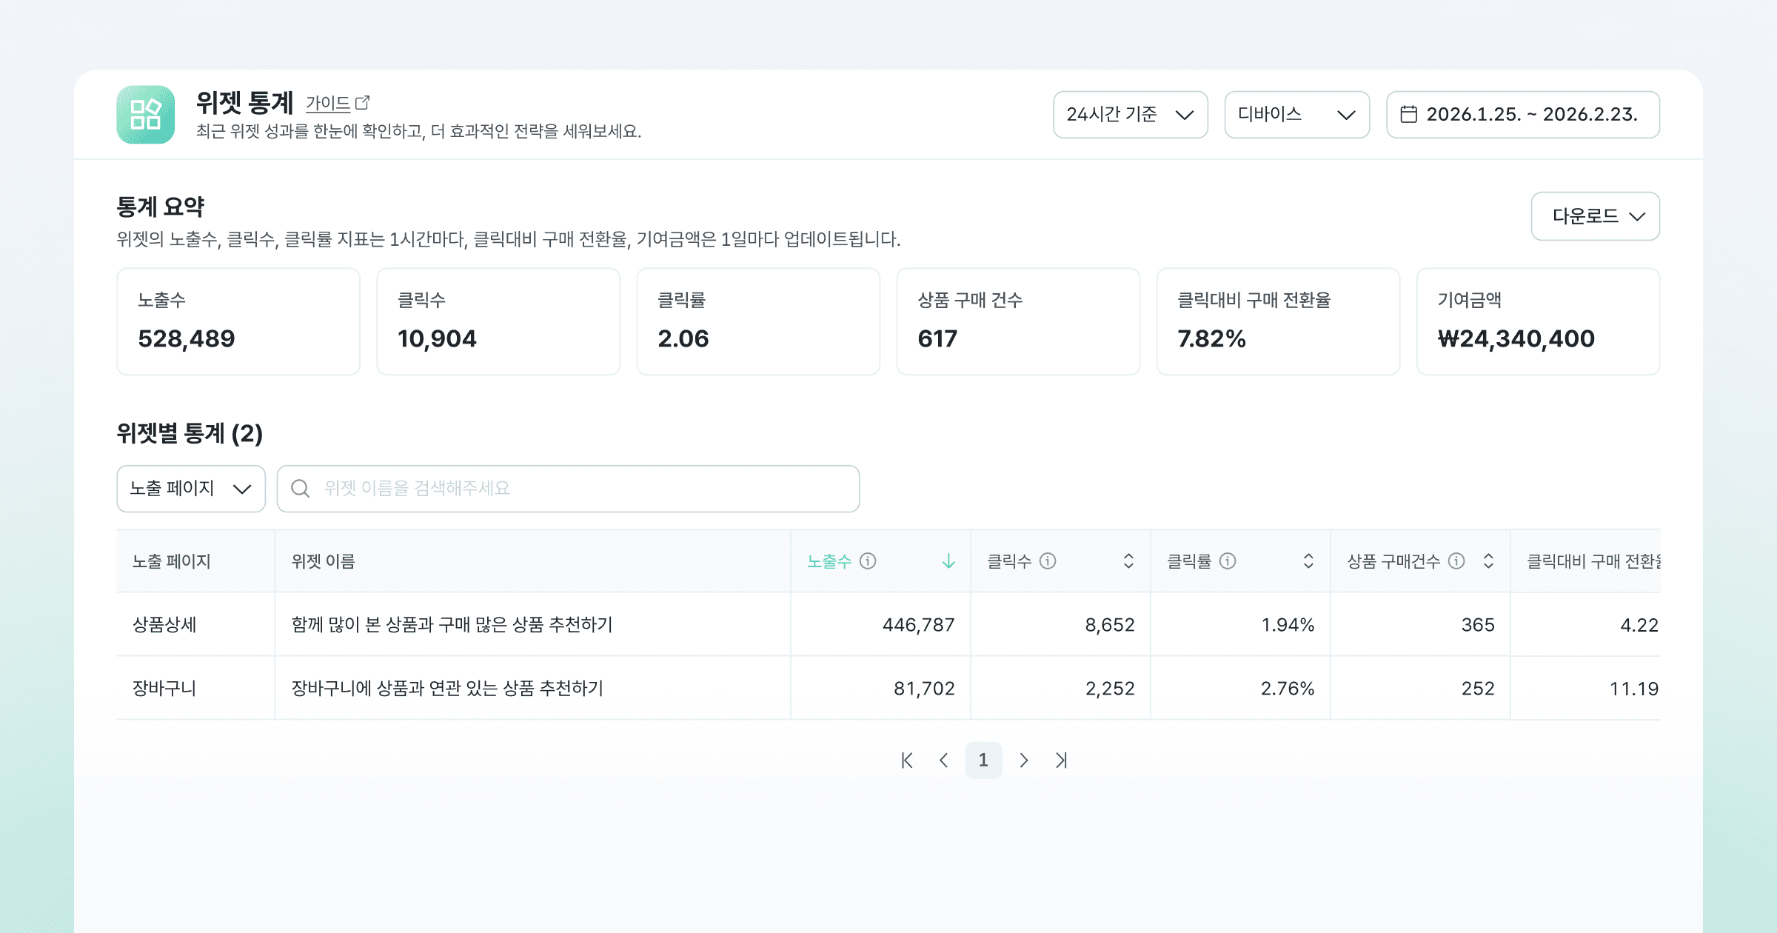The image size is (1777, 933).
Task: Click the 클릭수 column info icon
Action: click(1048, 561)
